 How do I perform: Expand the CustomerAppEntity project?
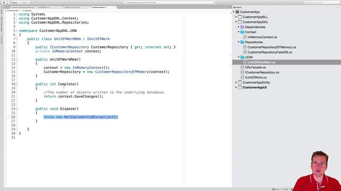[x=236, y=83]
